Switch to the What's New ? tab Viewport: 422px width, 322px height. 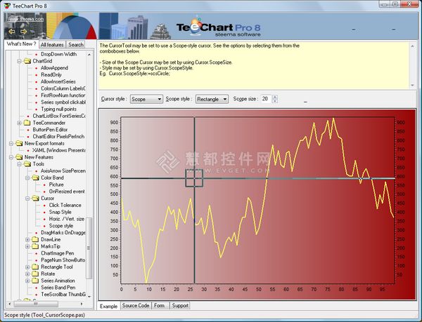[x=21, y=44]
